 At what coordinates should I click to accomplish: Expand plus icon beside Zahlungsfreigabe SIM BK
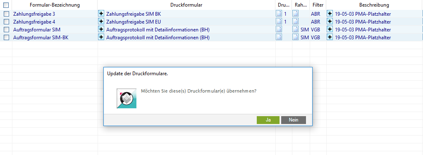click(x=101, y=14)
